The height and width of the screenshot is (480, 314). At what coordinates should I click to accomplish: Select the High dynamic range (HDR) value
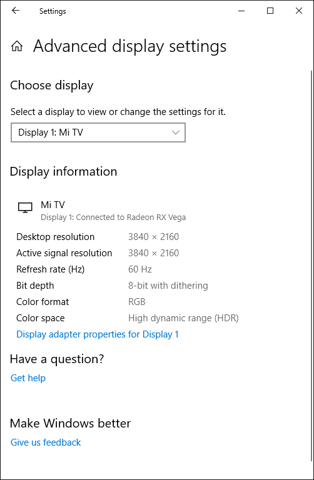(x=183, y=318)
